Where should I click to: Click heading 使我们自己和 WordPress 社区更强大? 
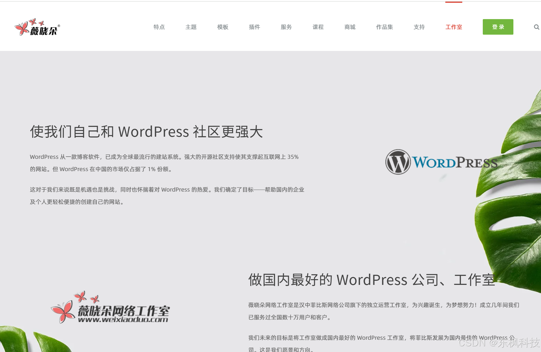[146, 132]
